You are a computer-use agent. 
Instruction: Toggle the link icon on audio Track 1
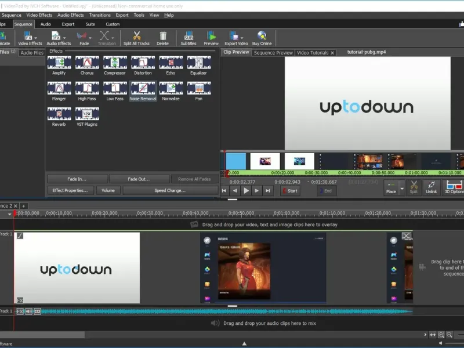(x=37, y=311)
